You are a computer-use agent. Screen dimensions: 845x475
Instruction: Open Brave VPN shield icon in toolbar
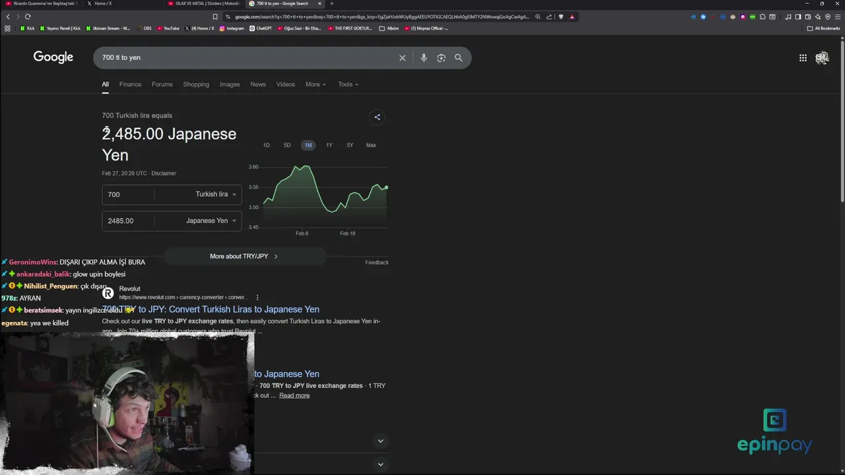828,16
